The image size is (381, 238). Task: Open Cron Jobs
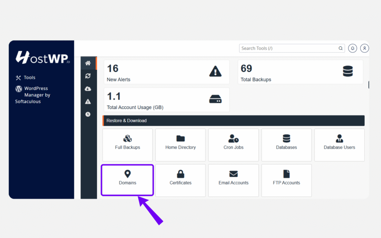click(x=233, y=145)
